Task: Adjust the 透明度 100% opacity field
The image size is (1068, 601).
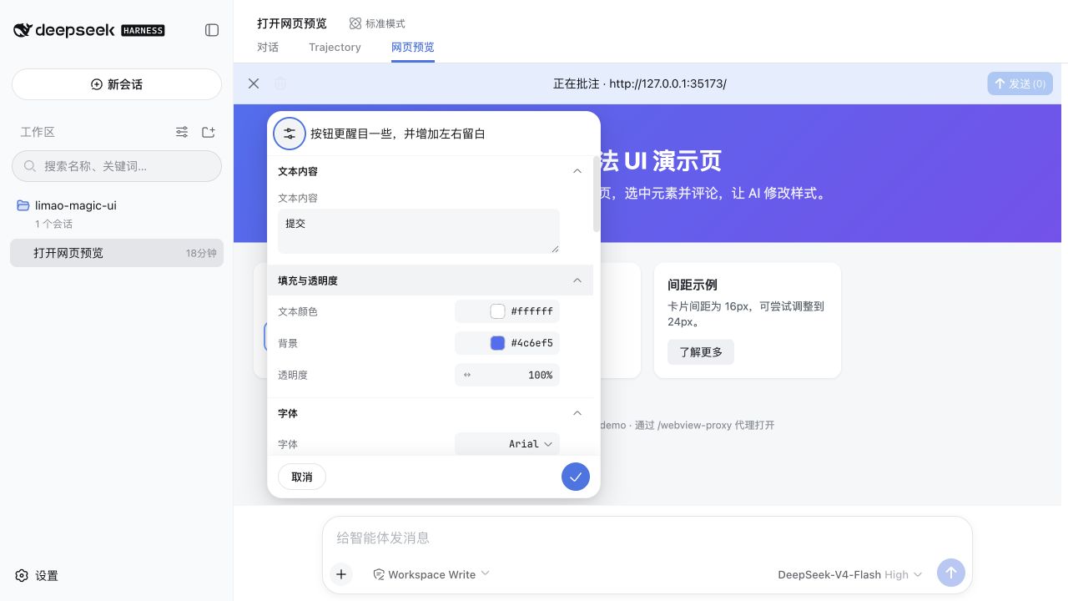Action: coord(507,375)
